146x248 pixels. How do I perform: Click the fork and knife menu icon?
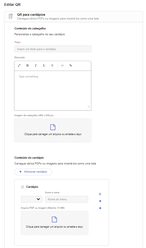[x=10, y=17]
